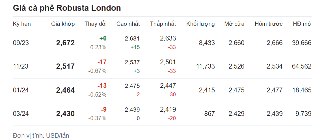This screenshot has width=326, height=140.
Task: Select the 'Thay đổi' column header
Action: [95, 24]
